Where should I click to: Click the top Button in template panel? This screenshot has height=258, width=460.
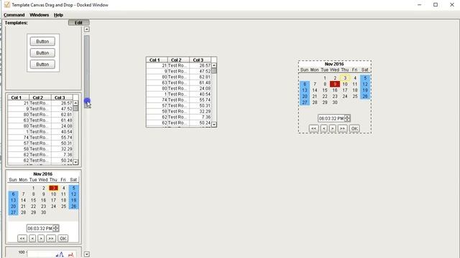pos(42,42)
